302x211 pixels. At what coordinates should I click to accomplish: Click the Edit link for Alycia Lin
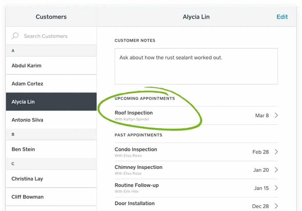282,17
